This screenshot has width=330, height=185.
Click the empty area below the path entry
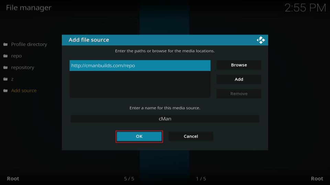coord(140,84)
